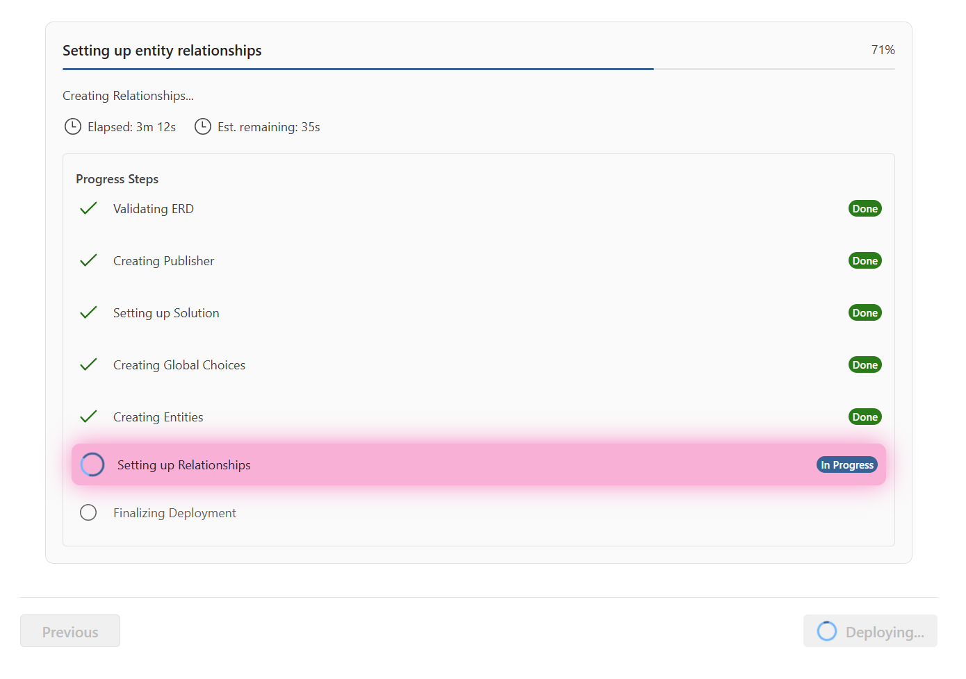Click the Elapsed time clock icon
This screenshot has height=679, width=966.
(x=72, y=126)
